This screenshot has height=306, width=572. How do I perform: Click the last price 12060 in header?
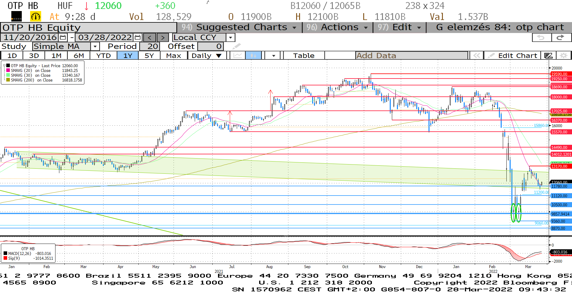click(x=108, y=6)
